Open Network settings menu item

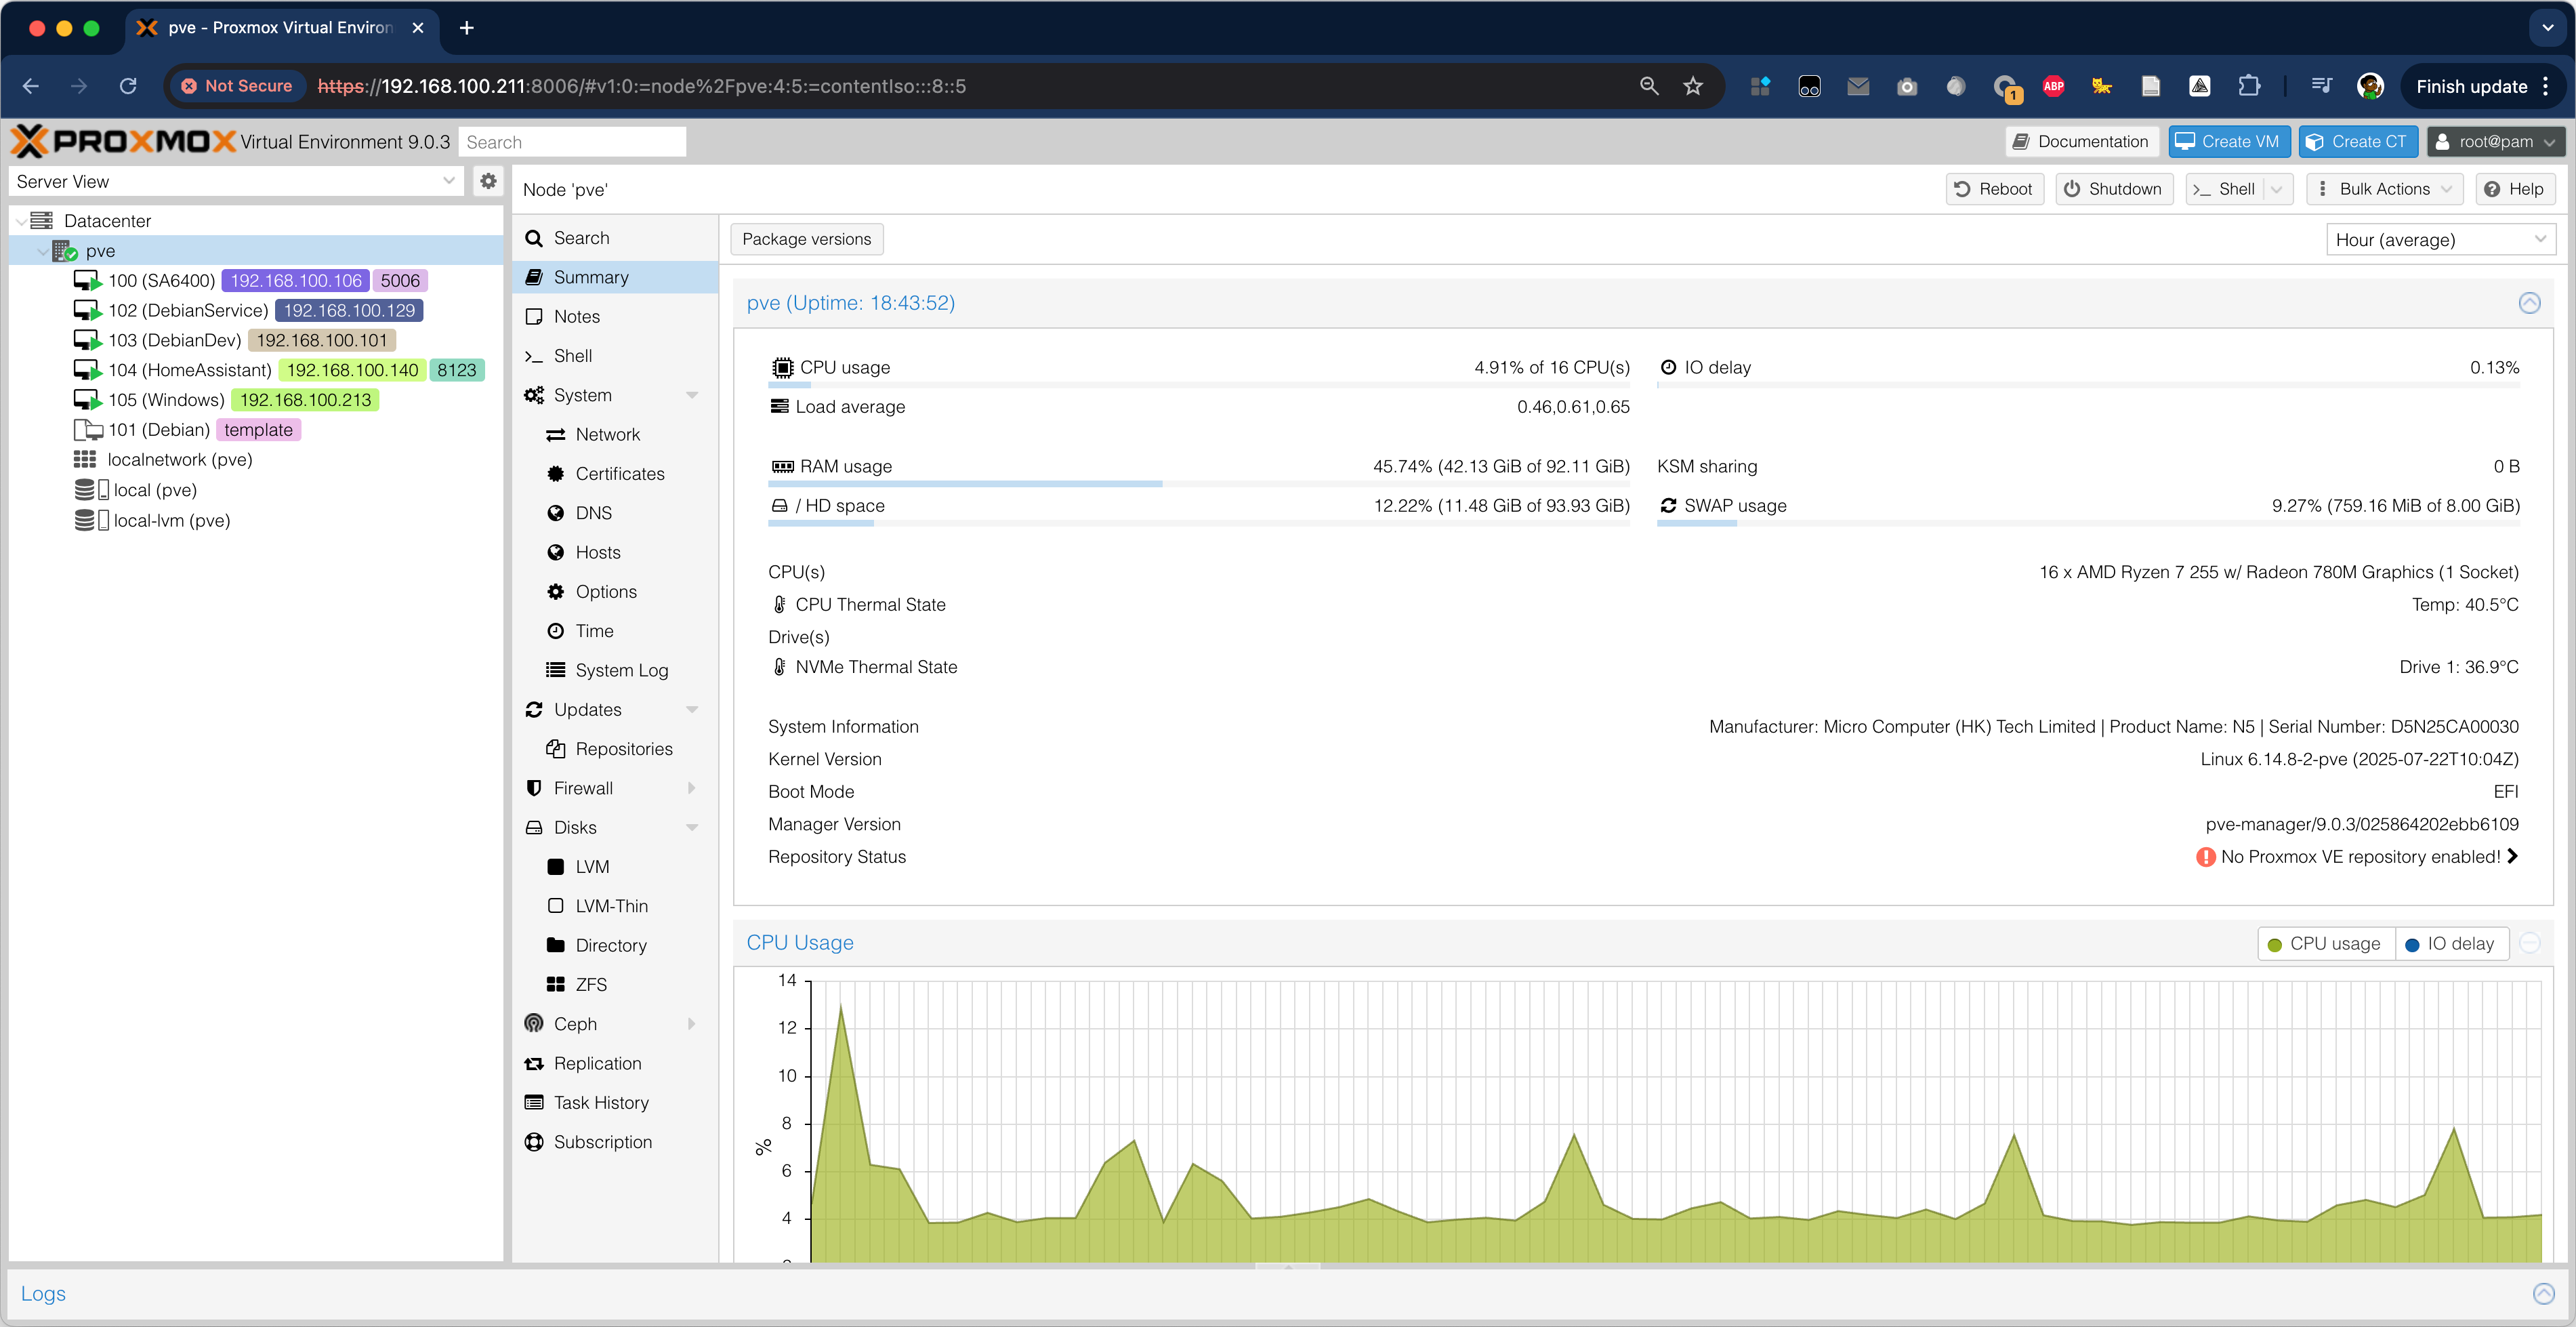point(615,435)
